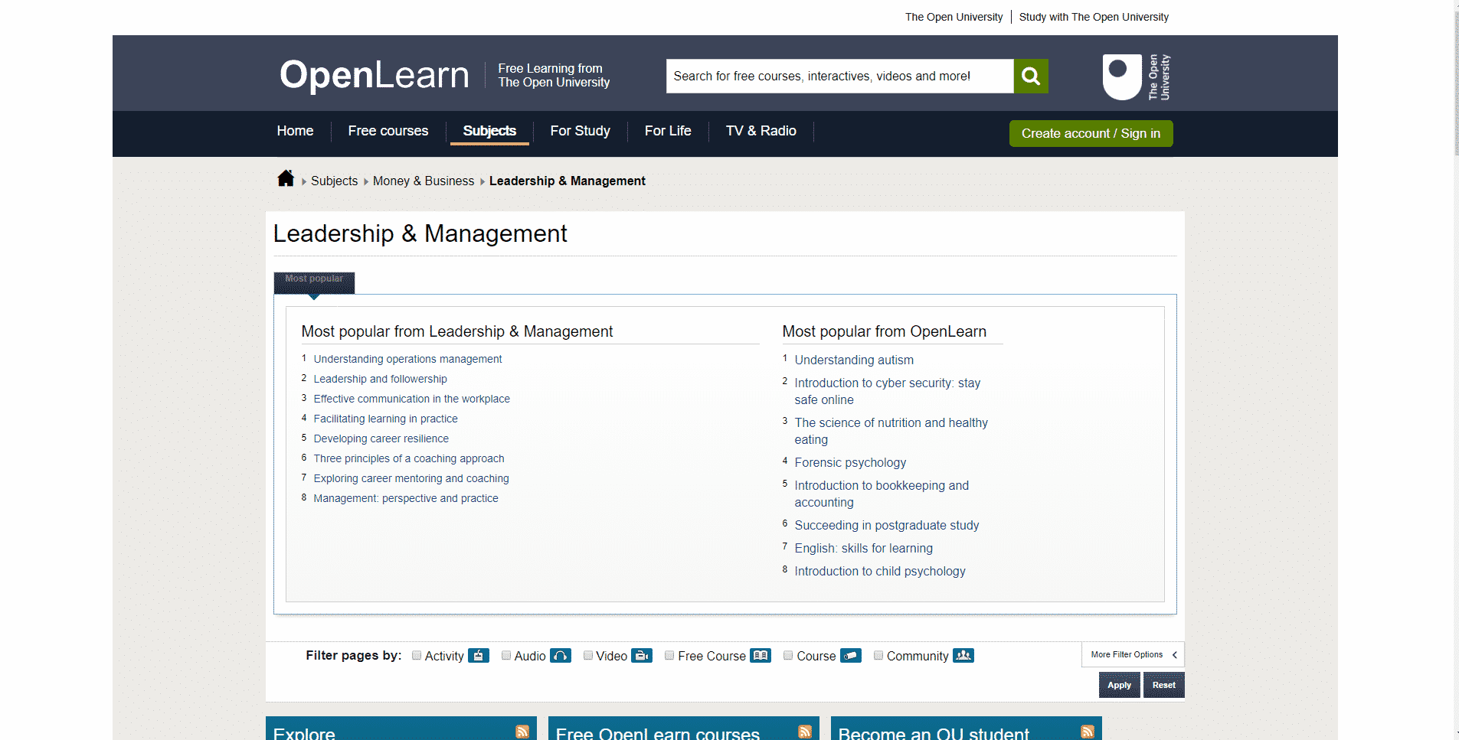1459x740 pixels.
Task: Tick the Community checkbox
Action: point(878,655)
